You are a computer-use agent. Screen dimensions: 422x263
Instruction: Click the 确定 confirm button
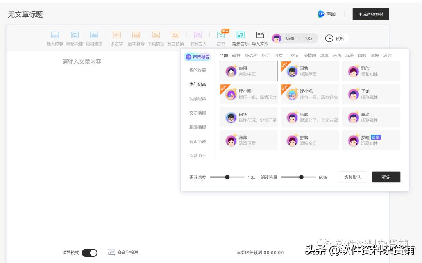(x=386, y=177)
